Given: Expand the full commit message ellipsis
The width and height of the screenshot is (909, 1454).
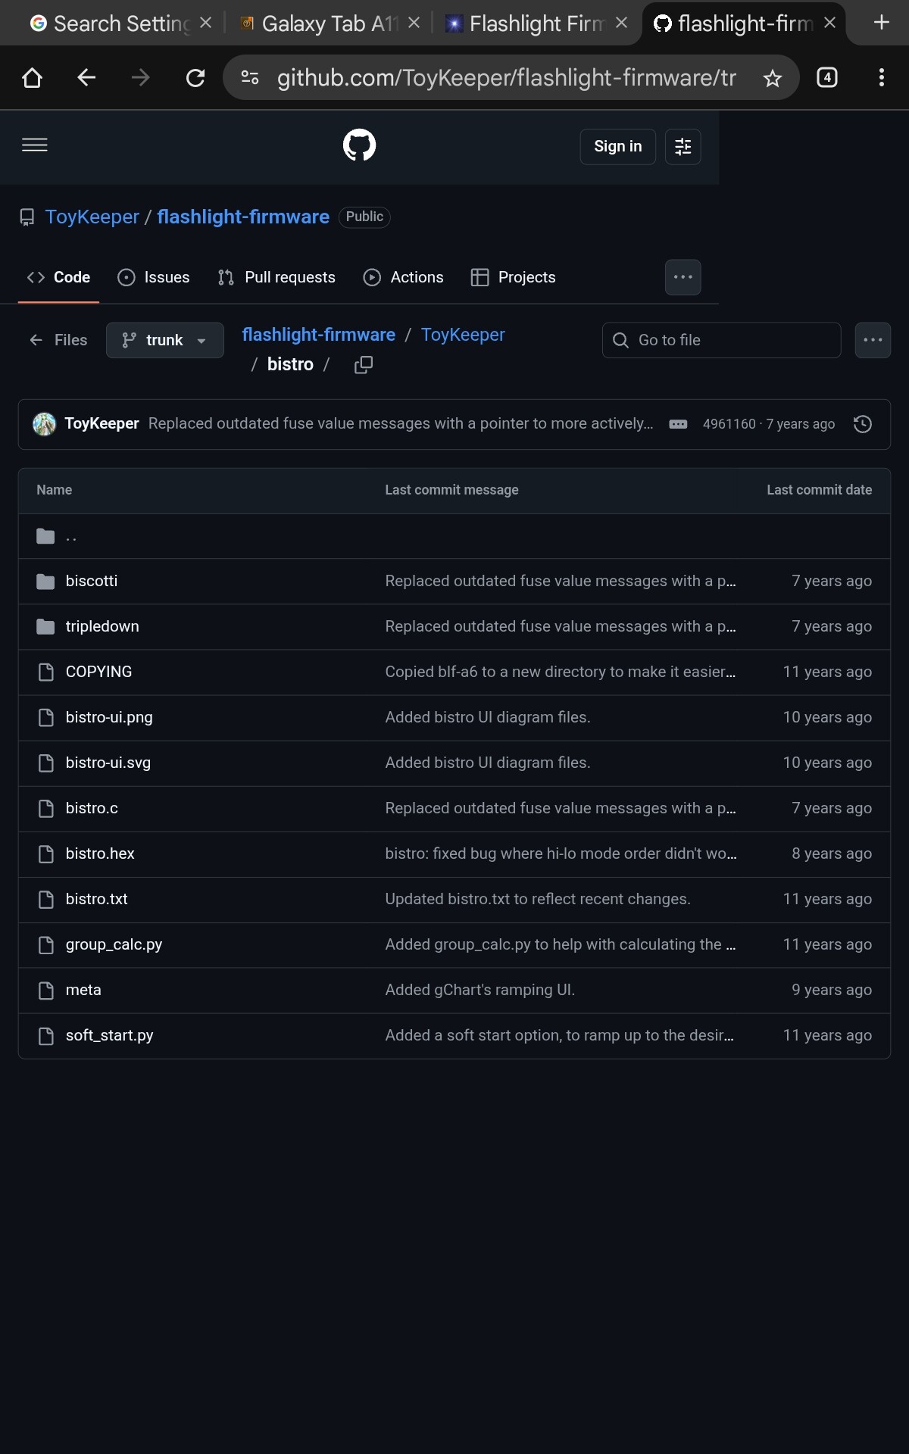Looking at the screenshot, I should point(678,424).
